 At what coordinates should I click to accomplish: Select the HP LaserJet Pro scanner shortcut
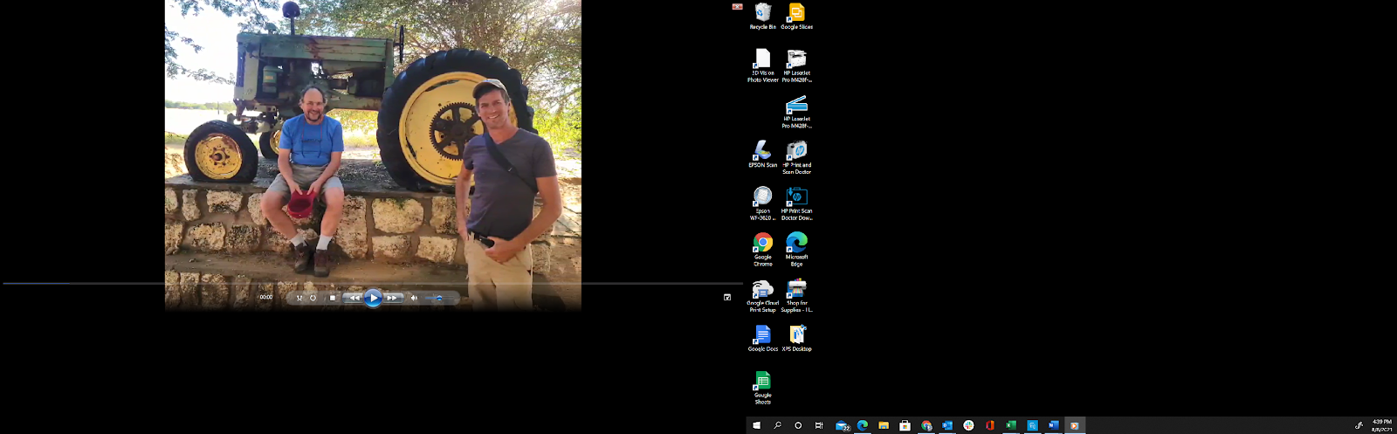796,112
